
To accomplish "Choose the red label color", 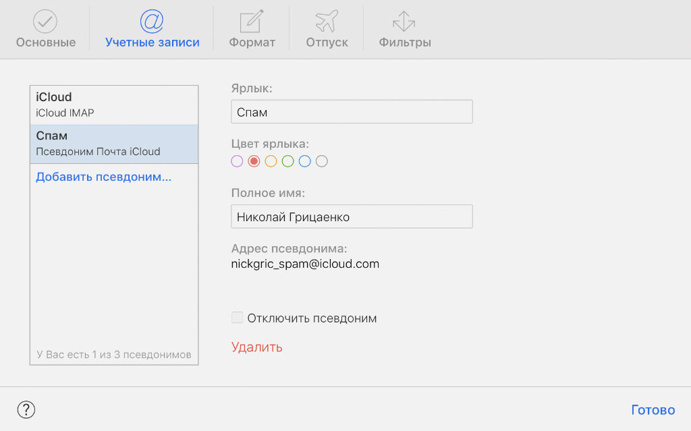I will (x=254, y=161).
